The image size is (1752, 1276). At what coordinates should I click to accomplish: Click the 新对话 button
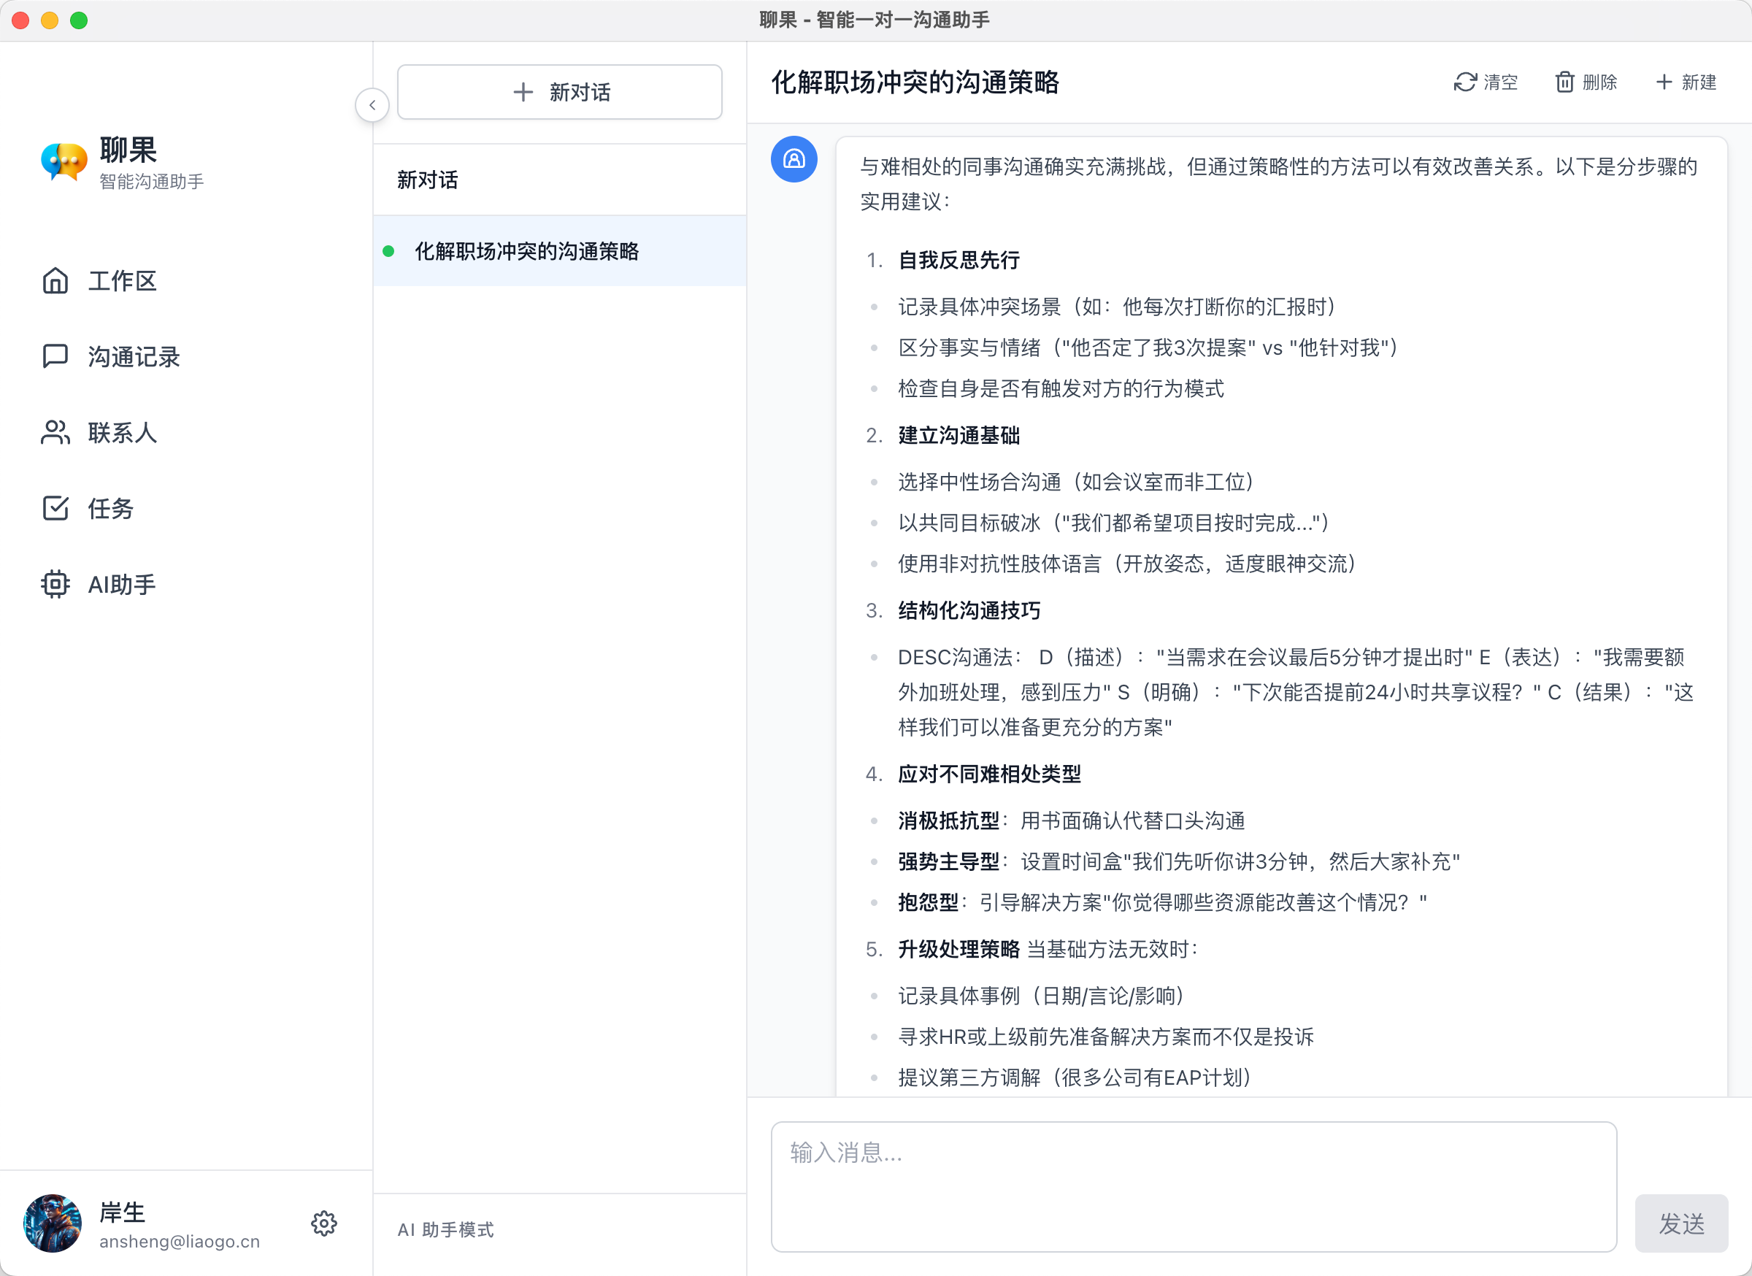(559, 92)
